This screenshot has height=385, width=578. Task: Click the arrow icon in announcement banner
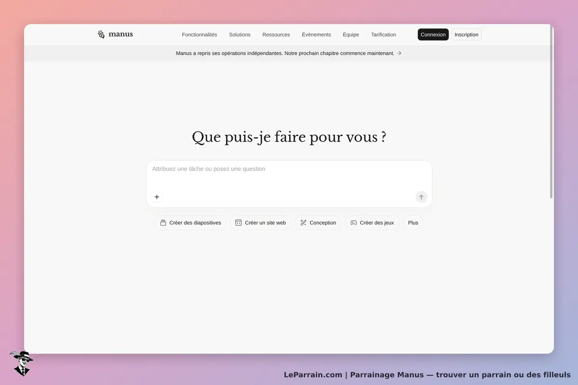point(399,53)
